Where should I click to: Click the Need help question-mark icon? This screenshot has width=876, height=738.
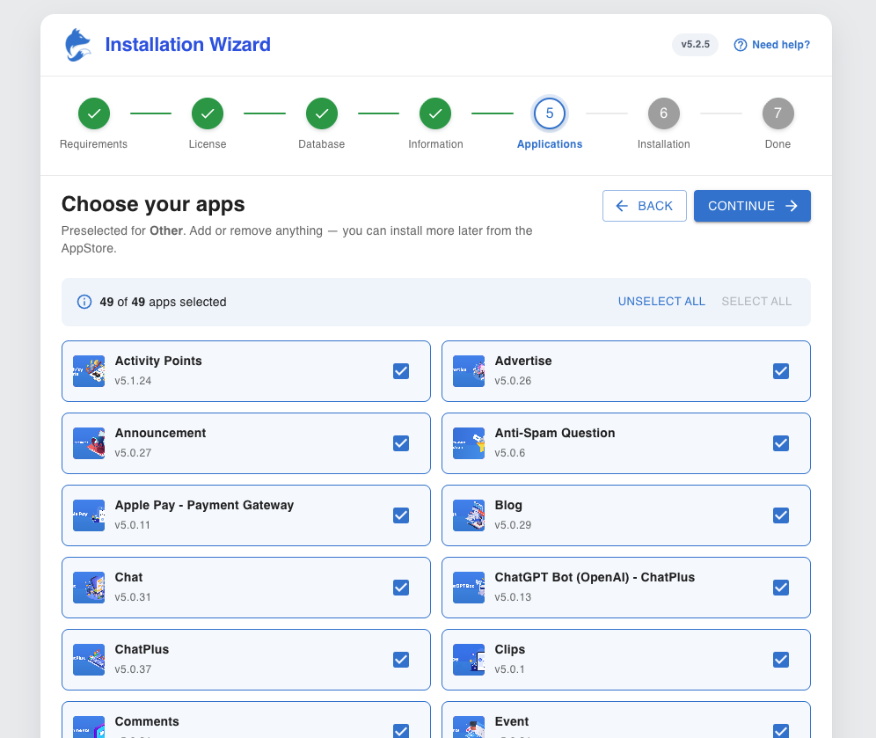pyautogui.click(x=741, y=45)
